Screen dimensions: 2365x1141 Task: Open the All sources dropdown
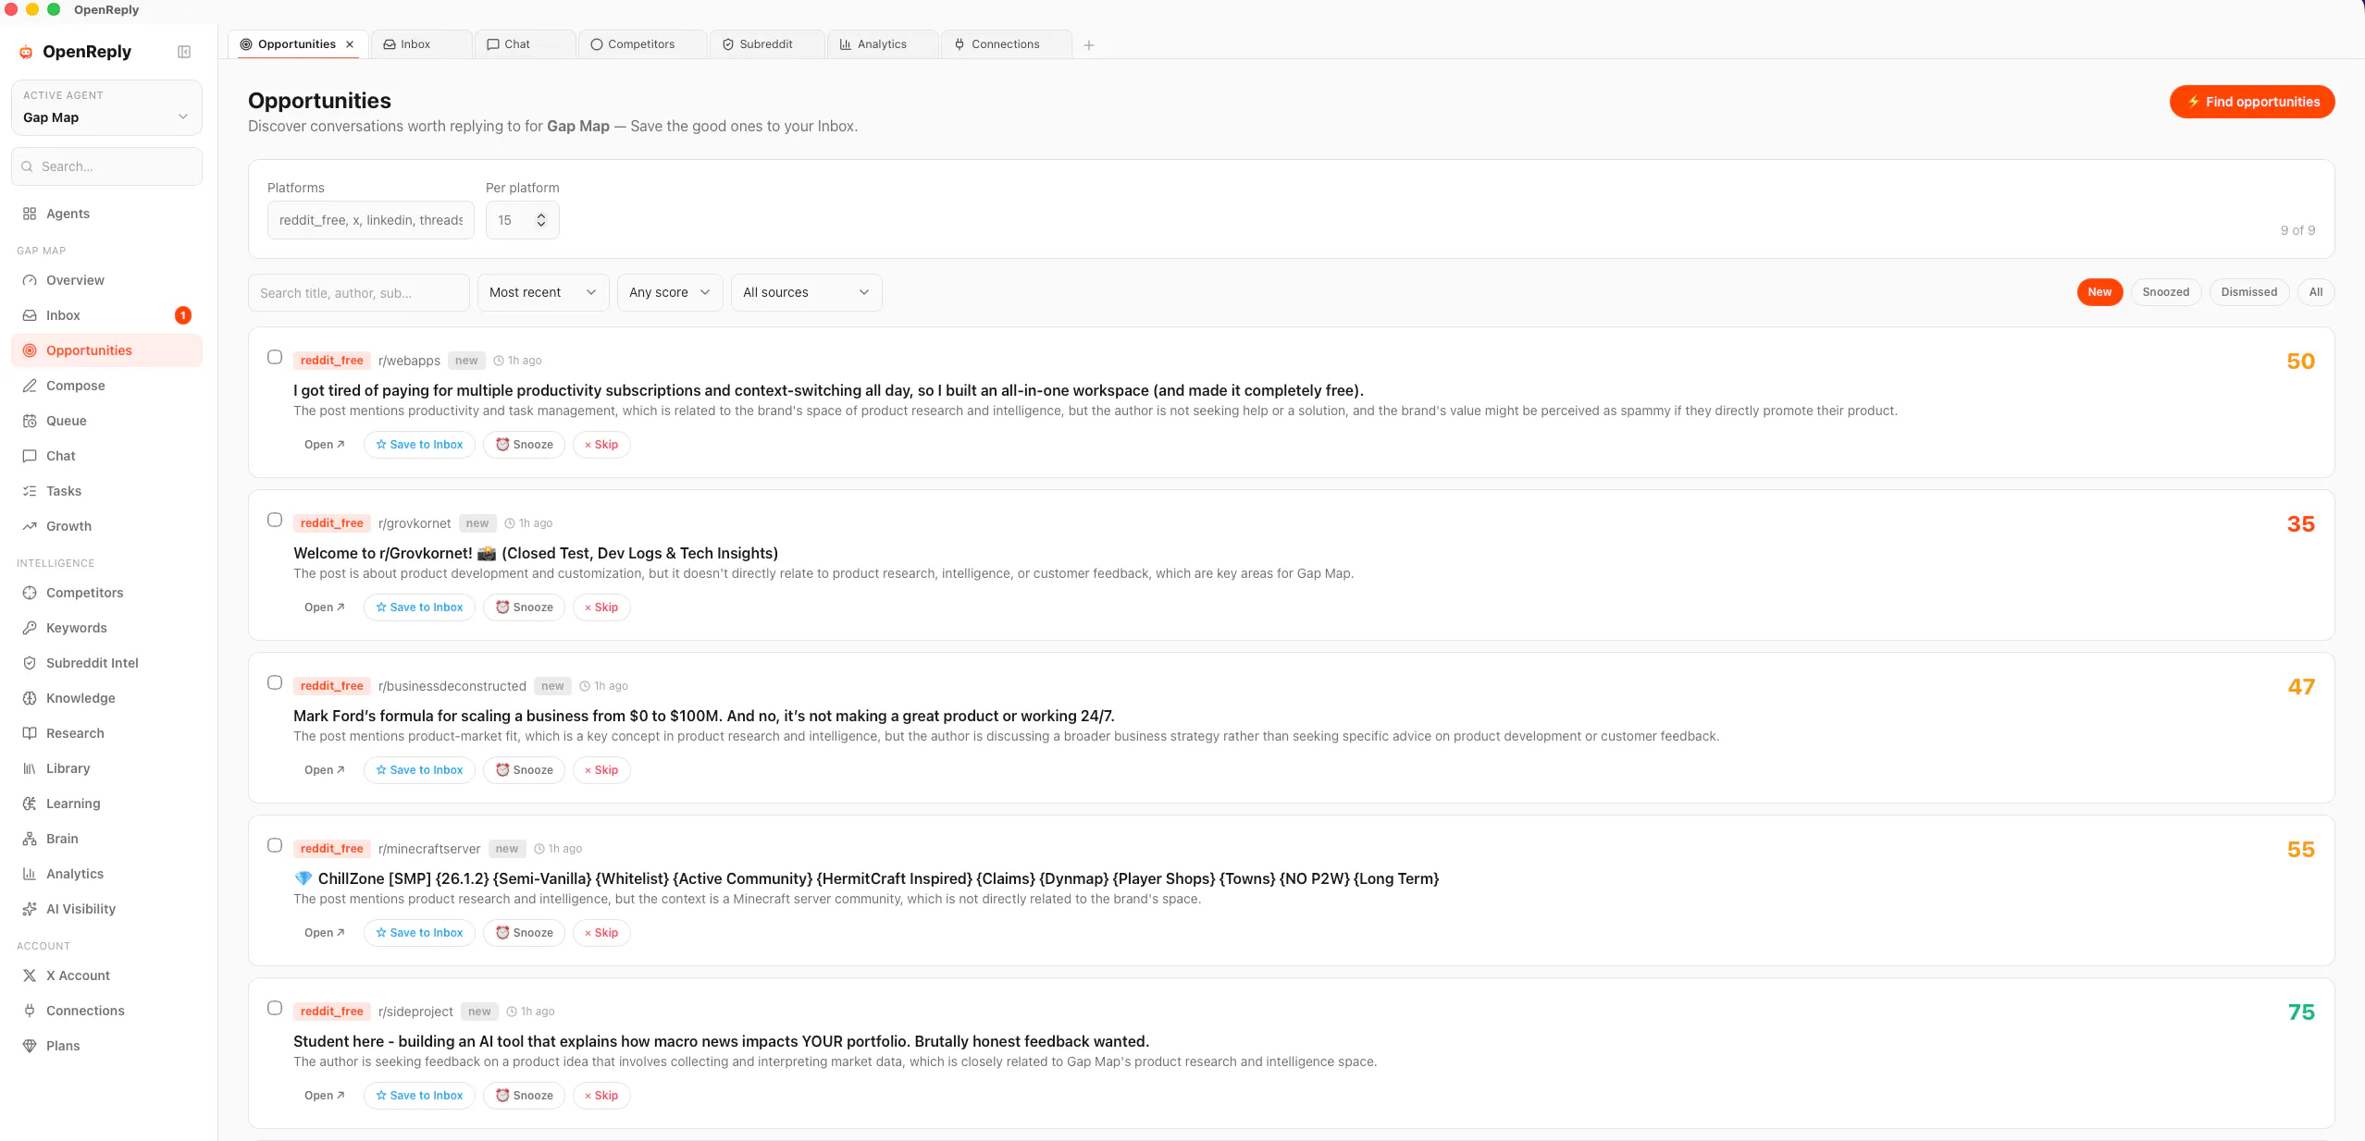click(806, 292)
